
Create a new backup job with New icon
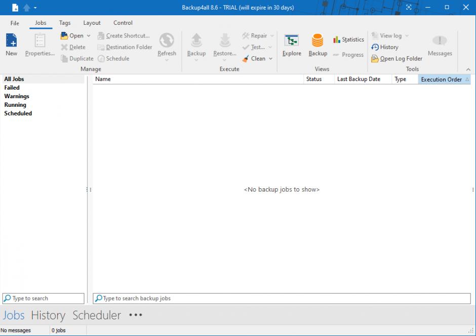coord(12,40)
